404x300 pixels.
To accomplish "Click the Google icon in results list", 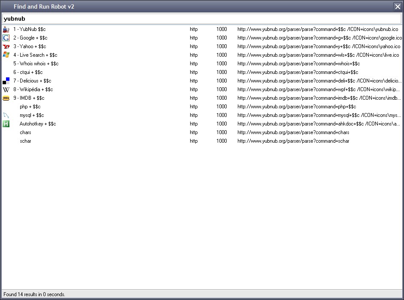I will (x=6, y=38).
